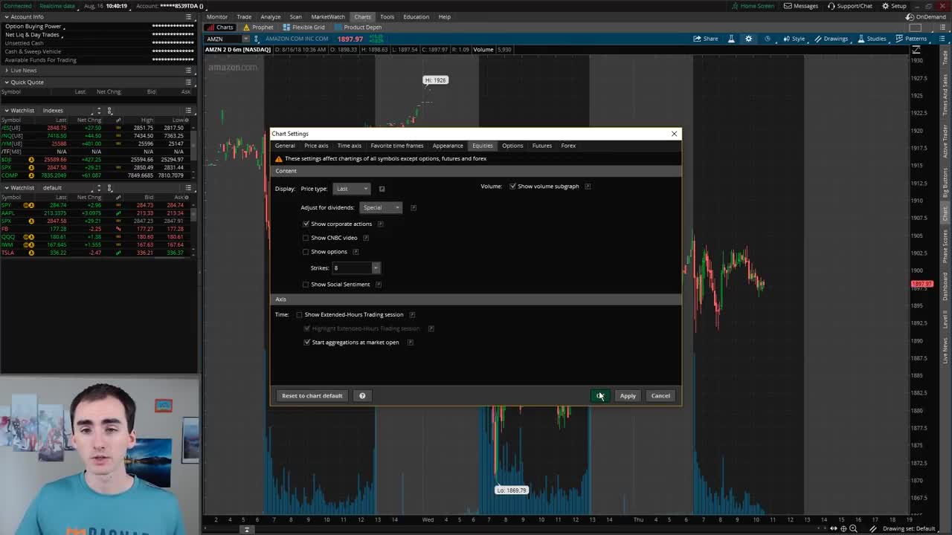Toggle Highlight Extended-Hours Trading session checkbox
This screenshot has width=952, height=535.
pyautogui.click(x=307, y=328)
